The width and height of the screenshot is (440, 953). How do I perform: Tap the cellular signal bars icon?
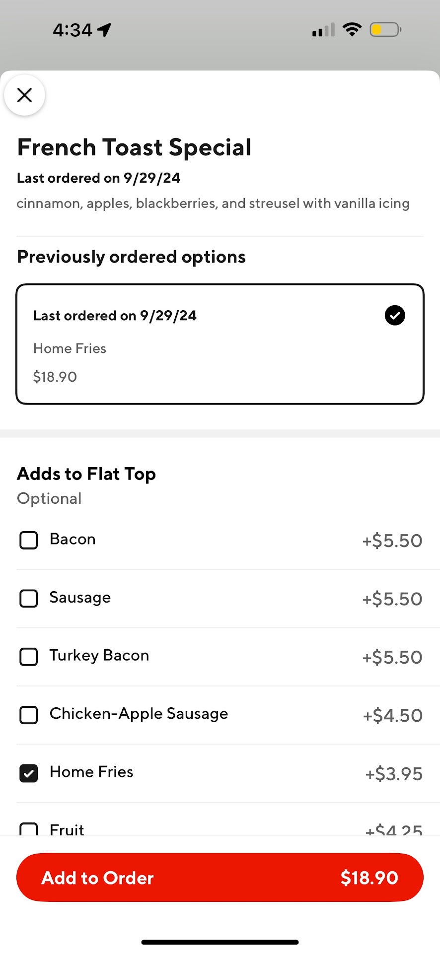(323, 31)
